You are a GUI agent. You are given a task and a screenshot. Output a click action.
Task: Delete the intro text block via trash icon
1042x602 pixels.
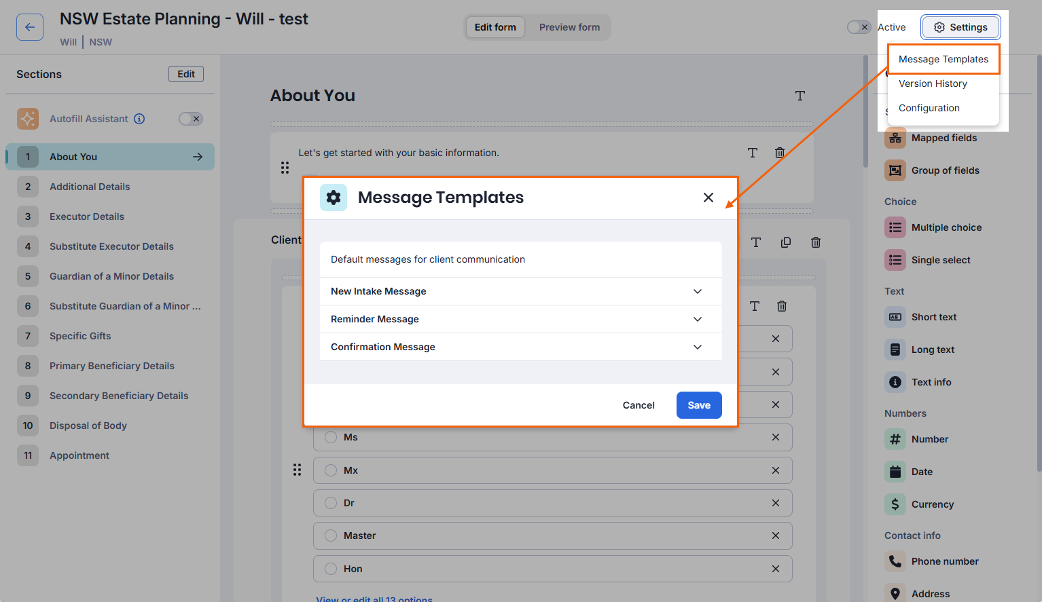780,153
